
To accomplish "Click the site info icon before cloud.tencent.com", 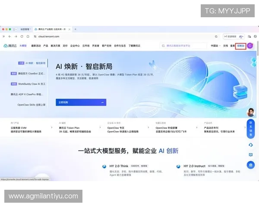I will 35,37.
